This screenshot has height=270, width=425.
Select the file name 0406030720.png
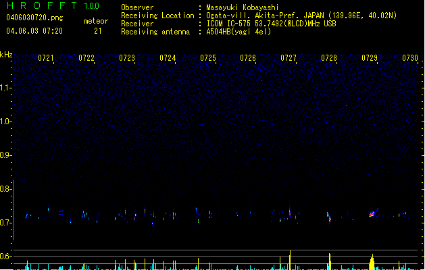coord(34,18)
